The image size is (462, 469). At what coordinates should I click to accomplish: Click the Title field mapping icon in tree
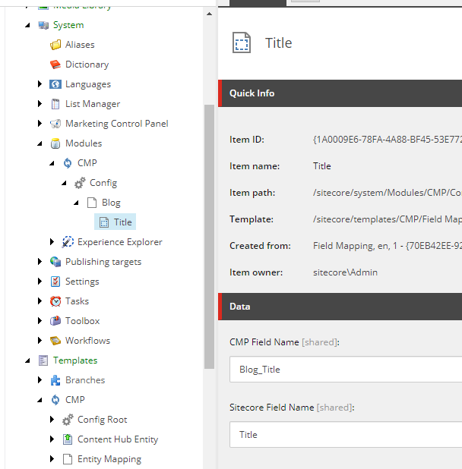click(104, 222)
